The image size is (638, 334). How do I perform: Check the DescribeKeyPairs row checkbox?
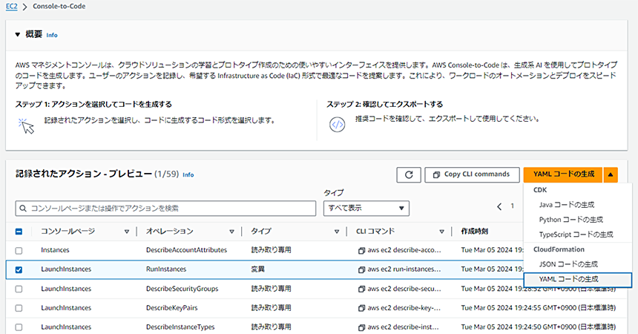coord(19,308)
